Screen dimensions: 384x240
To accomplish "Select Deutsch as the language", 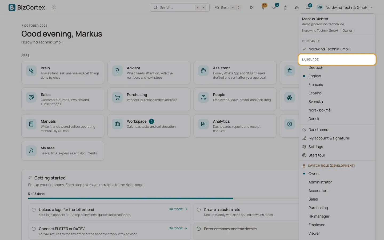I will [x=337, y=67].
